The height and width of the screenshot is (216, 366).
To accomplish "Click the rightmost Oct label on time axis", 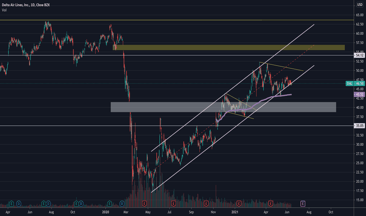I will point(331,212).
